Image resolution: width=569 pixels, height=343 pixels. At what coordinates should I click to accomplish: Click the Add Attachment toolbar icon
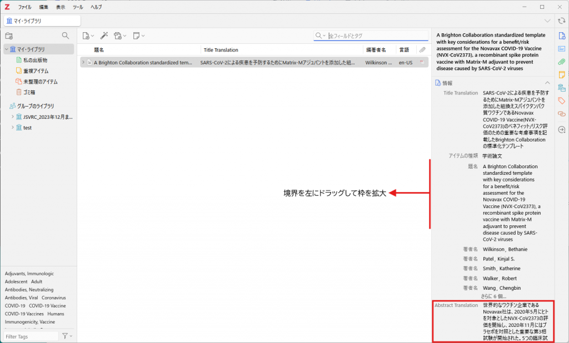tap(120, 36)
